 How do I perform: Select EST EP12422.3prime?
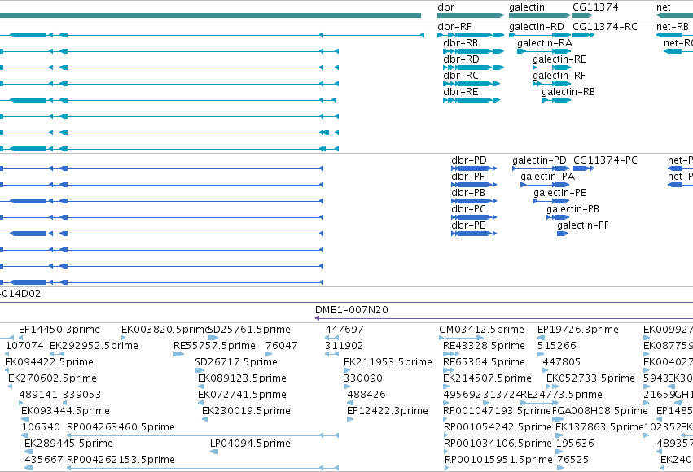pos(388,411)
